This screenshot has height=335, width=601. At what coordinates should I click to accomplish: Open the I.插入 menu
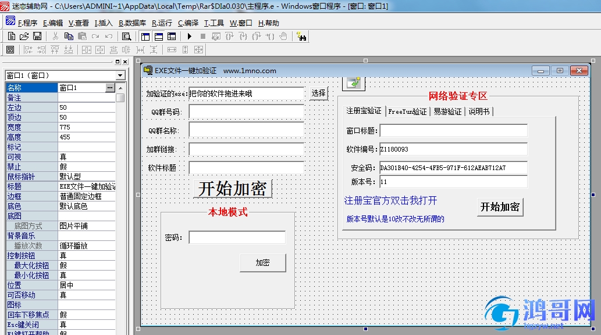coord(104,23)
